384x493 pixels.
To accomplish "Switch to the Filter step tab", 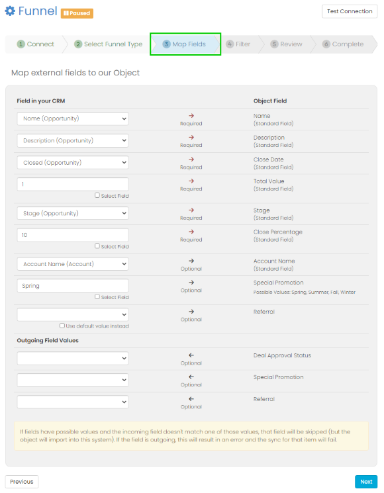I will [x=238, y=44].
